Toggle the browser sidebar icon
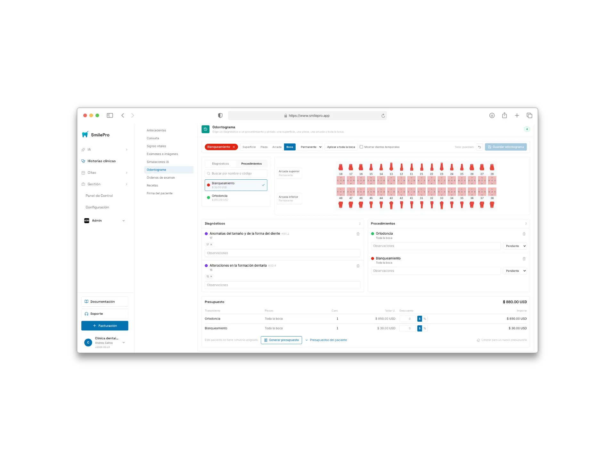This screenshot has width=615, height=461. [x=110, y=115]
